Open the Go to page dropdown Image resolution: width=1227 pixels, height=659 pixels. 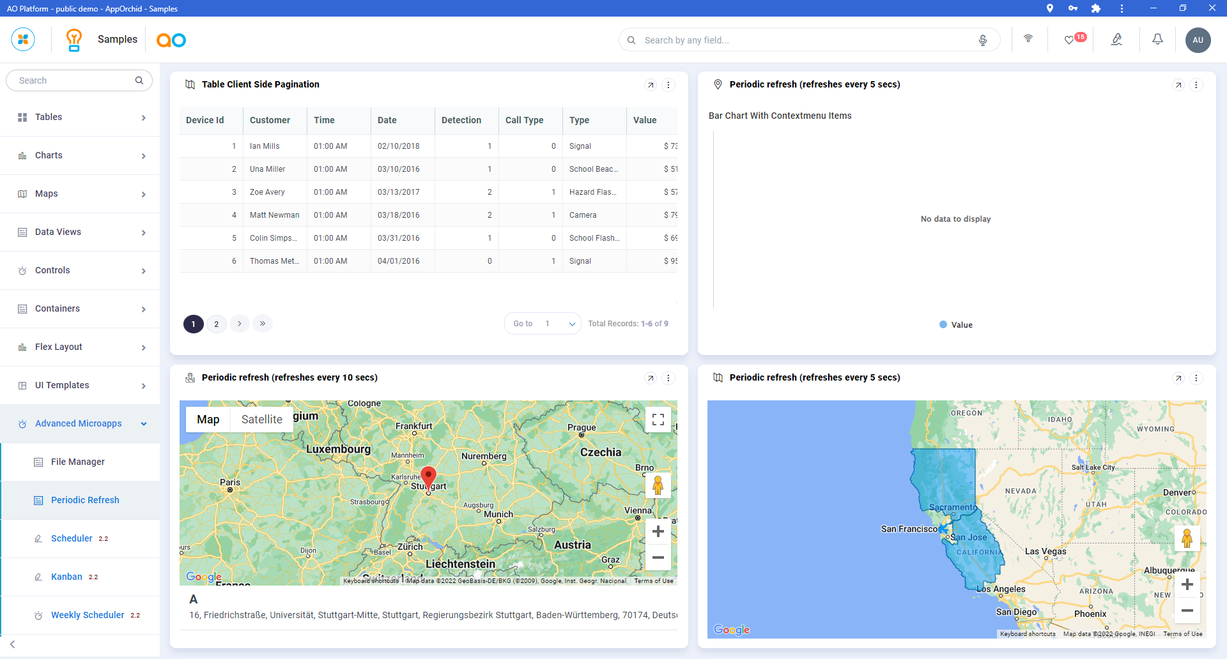point(543,324)
